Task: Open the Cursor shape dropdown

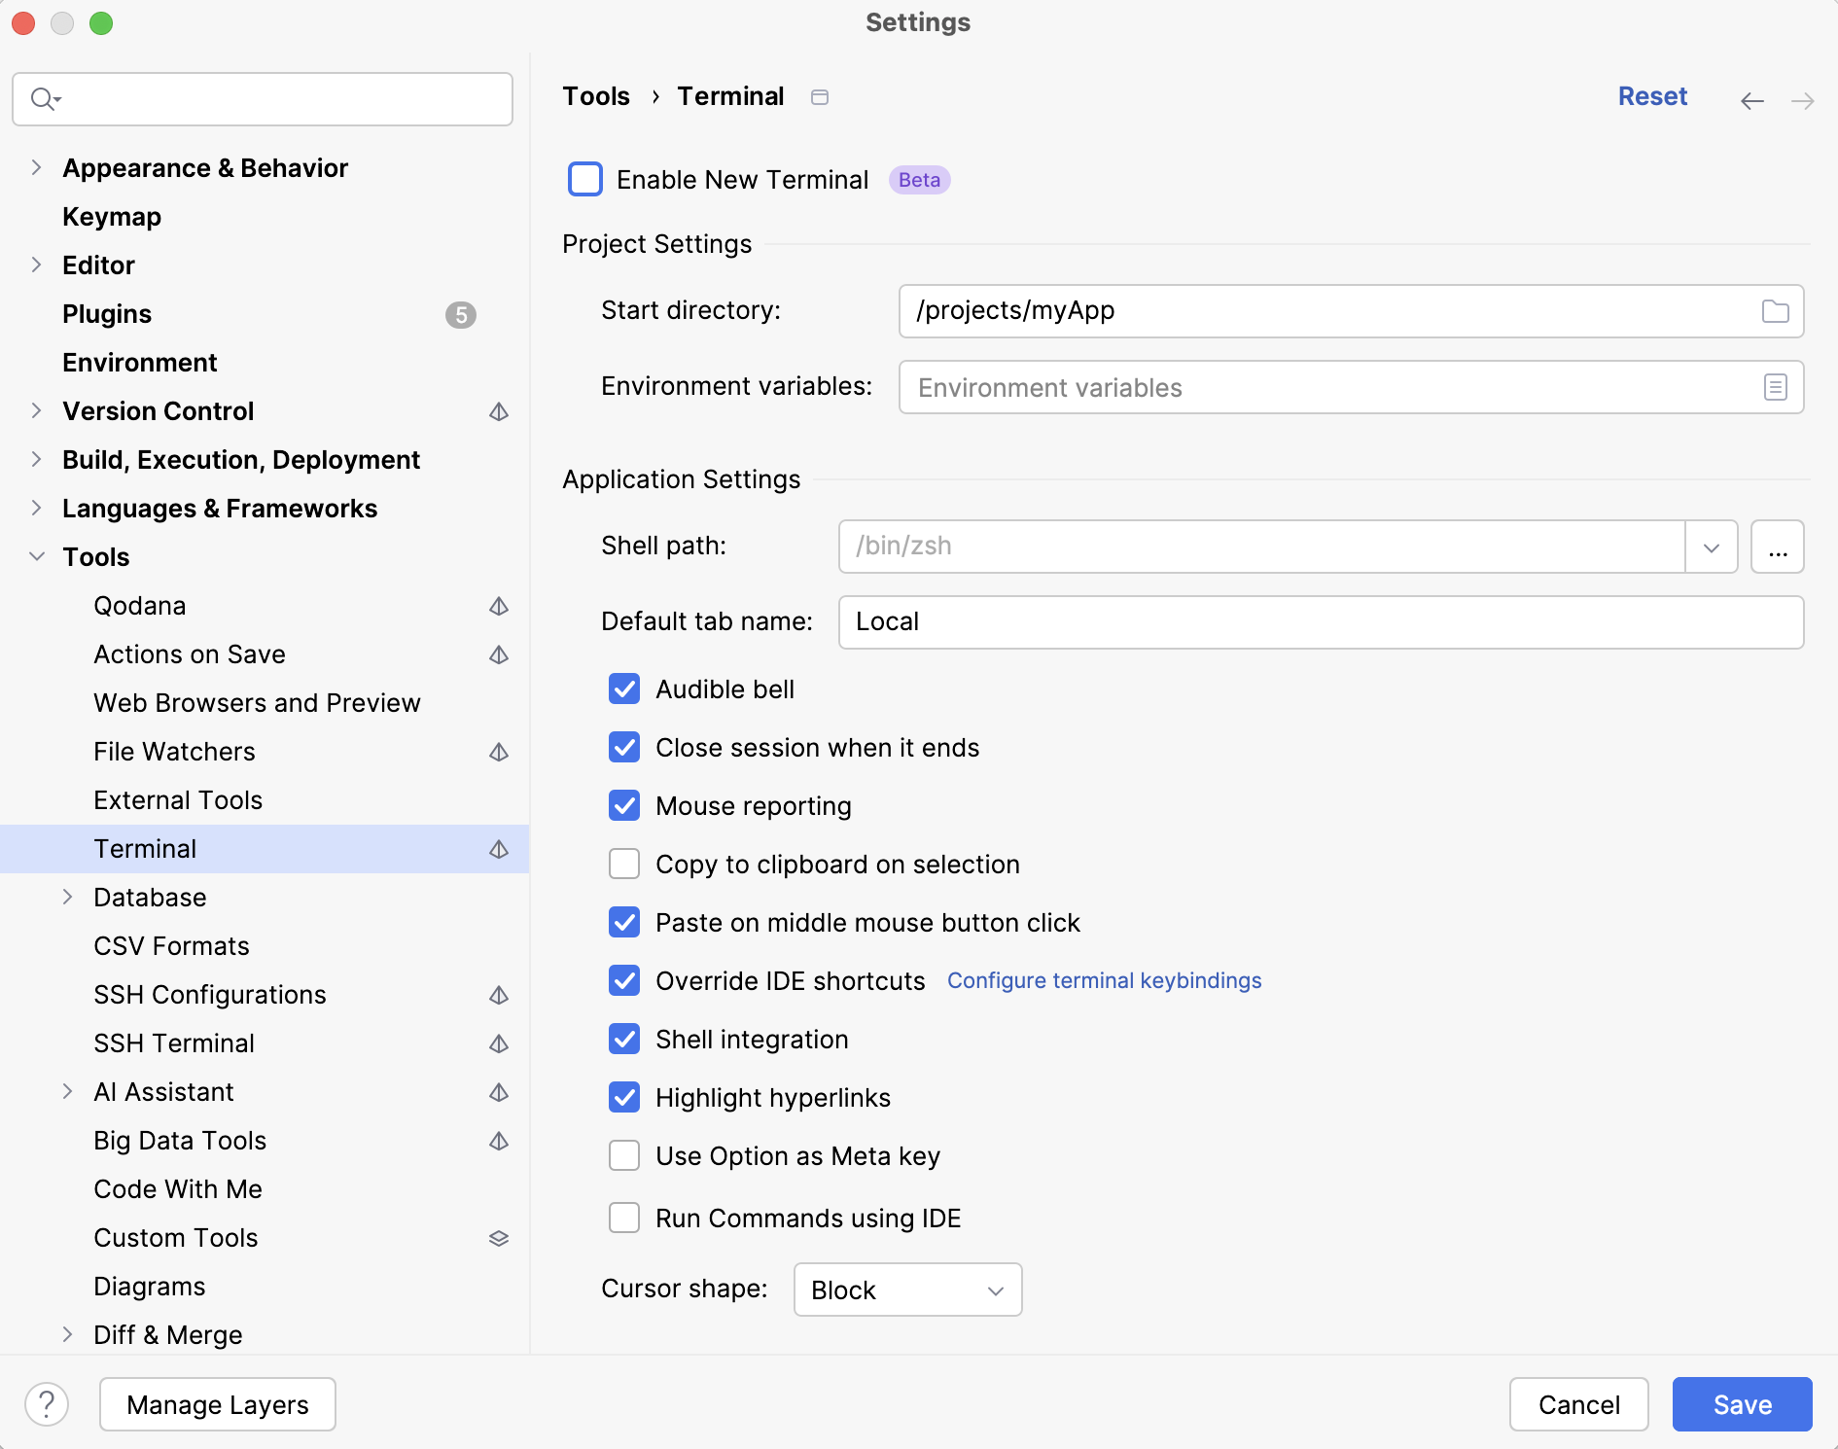Action: click(x=907, y=1290)
